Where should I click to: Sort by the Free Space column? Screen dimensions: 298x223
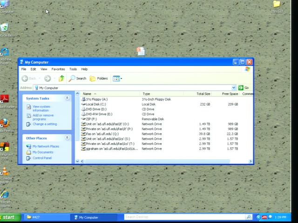point(225,94)
